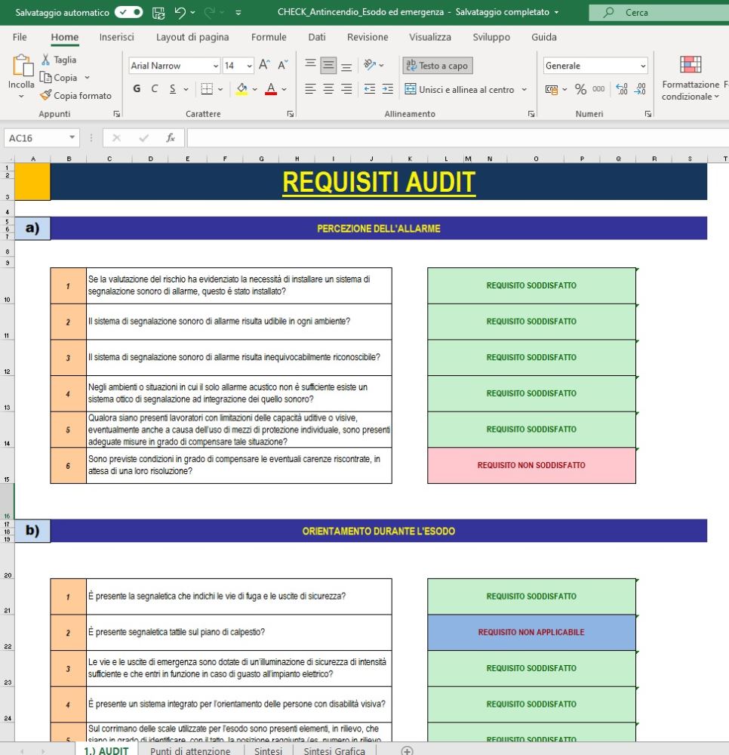Open the Appunti clipboard pane launcher
Screen dimensions: 729x755
(x=116, y=114)
